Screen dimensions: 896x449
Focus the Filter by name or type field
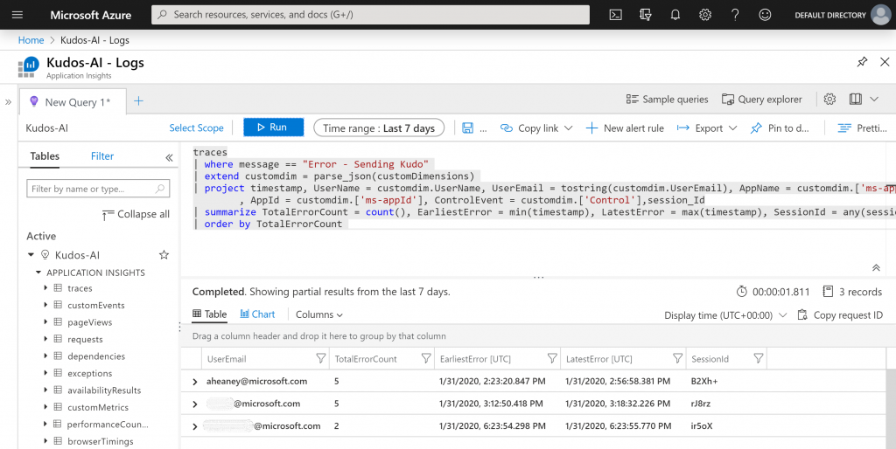[x=98, y=189]
